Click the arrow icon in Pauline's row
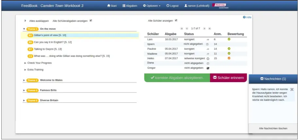 click(x=208, y=49)
